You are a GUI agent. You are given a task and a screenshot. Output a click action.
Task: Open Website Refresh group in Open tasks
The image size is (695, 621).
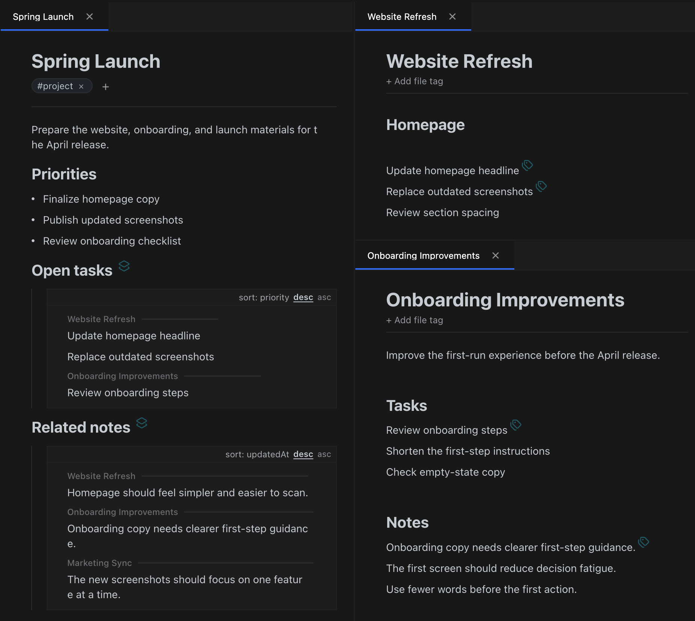(101, 319)
